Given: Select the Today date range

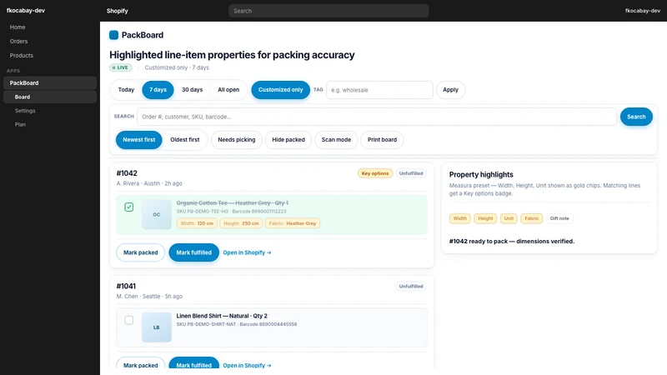Looking at the screenshot, I should pos(126,90).
